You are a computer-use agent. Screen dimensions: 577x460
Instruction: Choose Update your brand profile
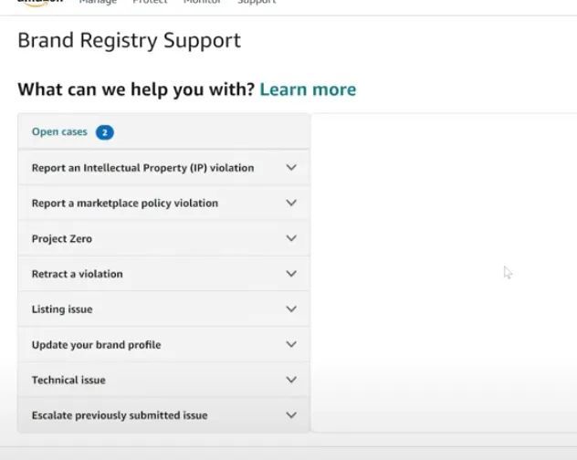pyautogui.click(x=96, y=345)
